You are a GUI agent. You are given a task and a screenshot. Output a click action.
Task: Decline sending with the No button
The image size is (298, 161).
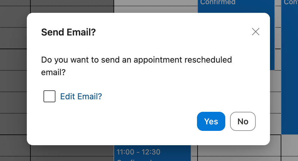point(243,121)
